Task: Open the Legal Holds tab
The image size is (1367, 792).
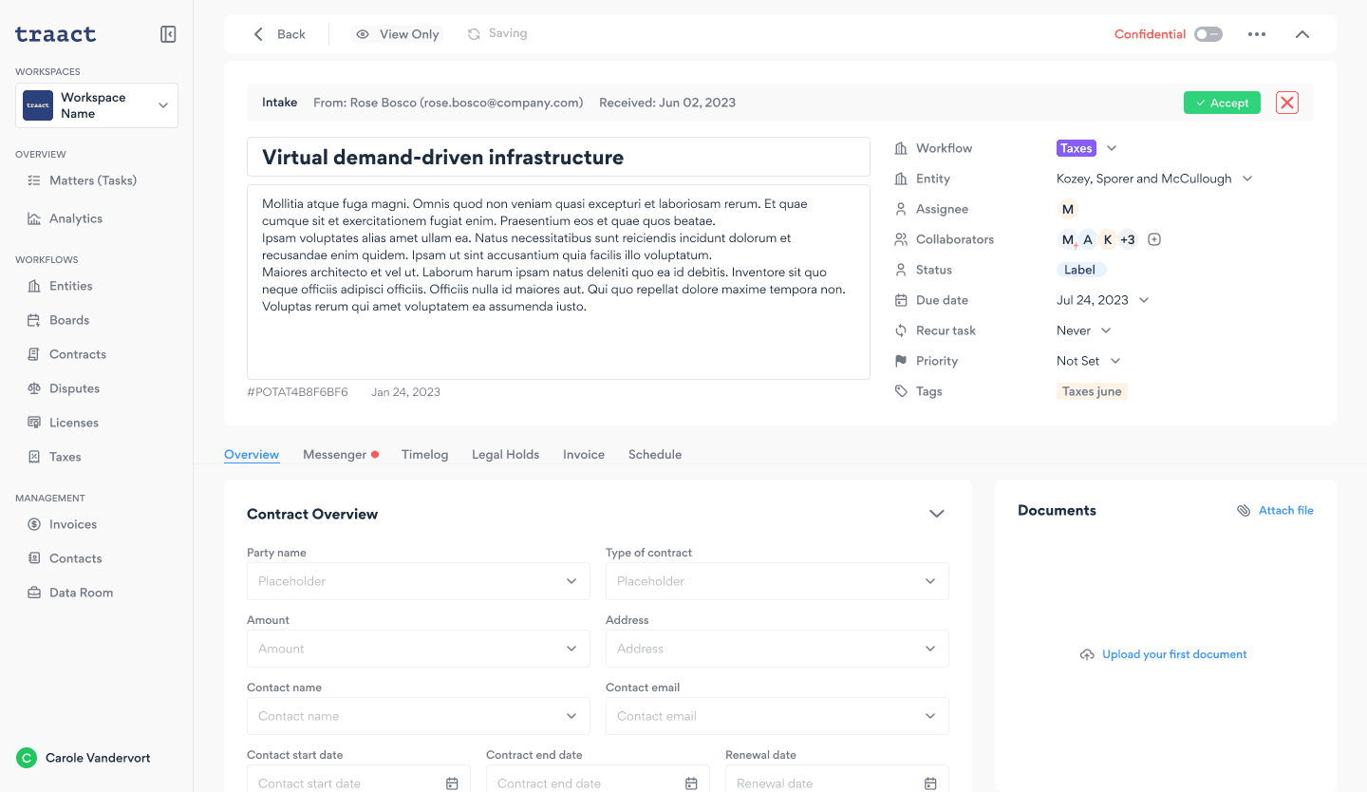Action: (505, 455)
